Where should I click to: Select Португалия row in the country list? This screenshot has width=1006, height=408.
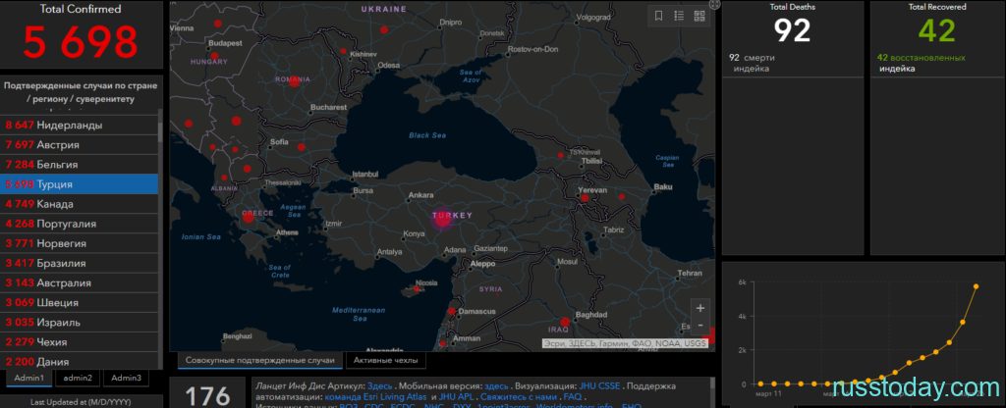tap(79, 224)
